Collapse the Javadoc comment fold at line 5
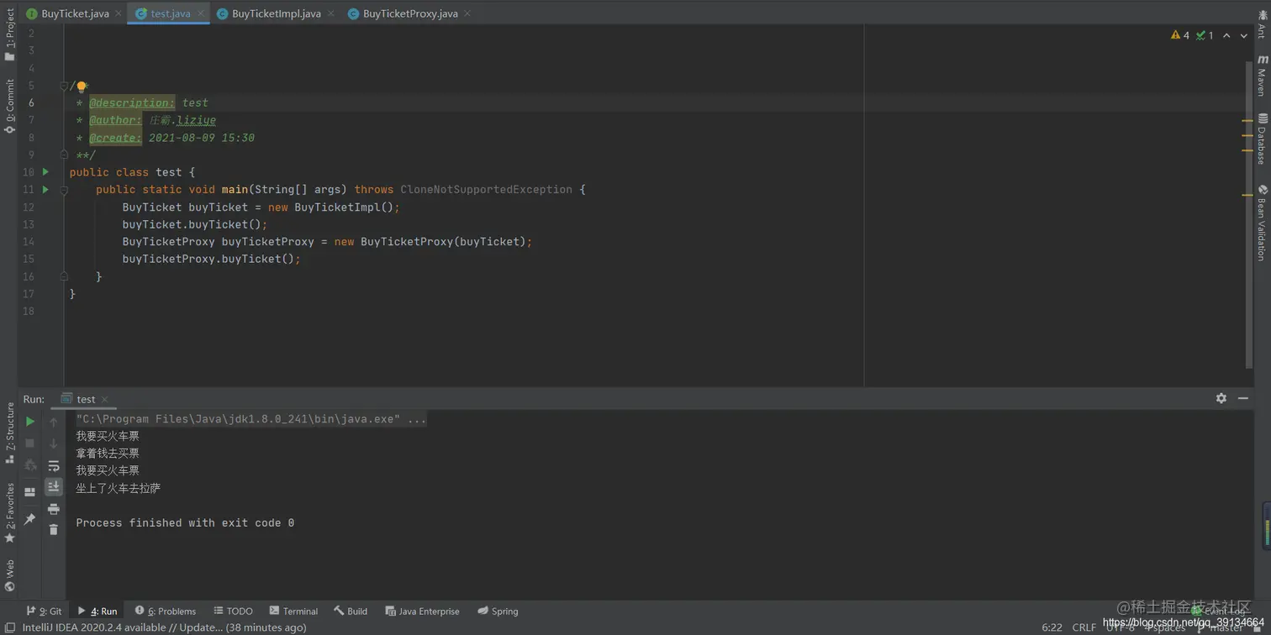The image size is (1271, 635). pos(64,86)
